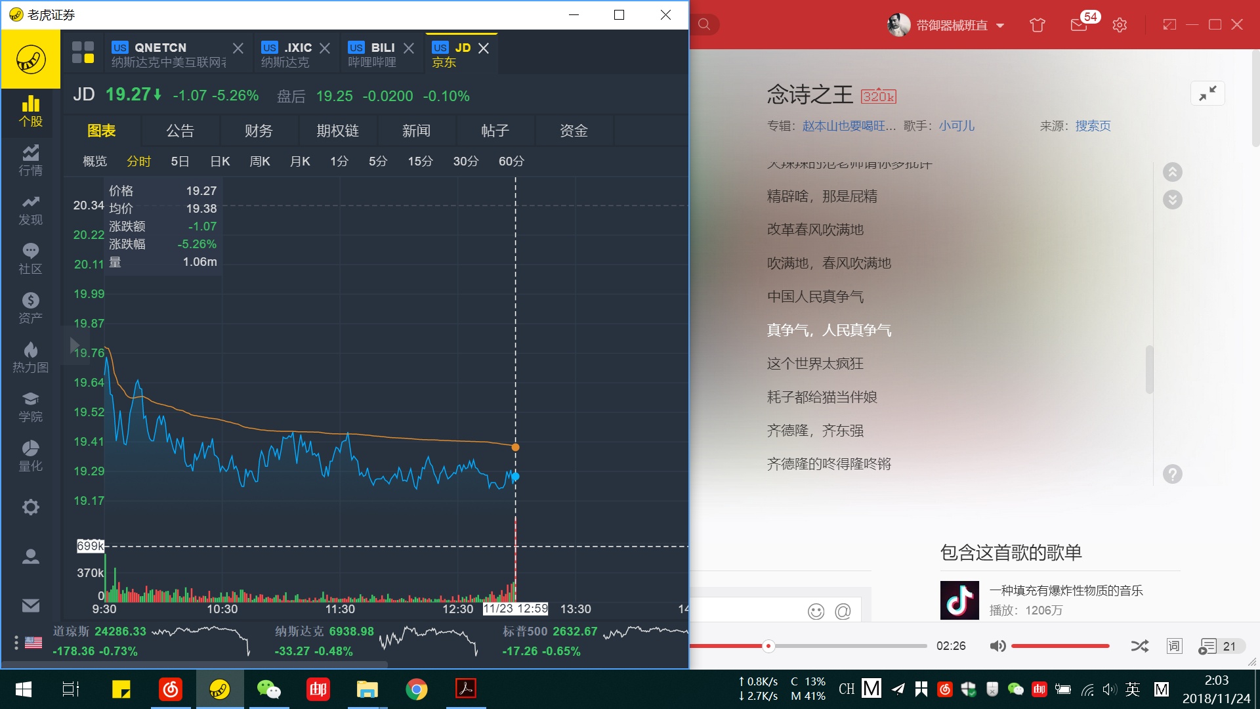Viewport: 1260px width, 709px height.
Task: Switch to the .IXIC 纳斯达克 tab
Action: click(286, 54)
